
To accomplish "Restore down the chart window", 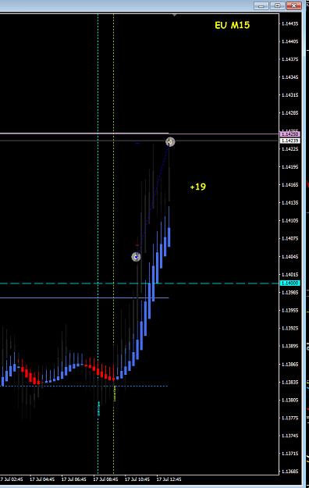I will tap(278, 6).
